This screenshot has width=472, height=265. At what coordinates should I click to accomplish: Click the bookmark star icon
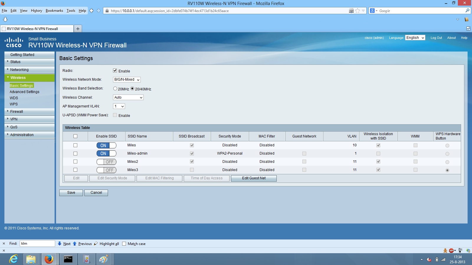[x=358, y=11]
